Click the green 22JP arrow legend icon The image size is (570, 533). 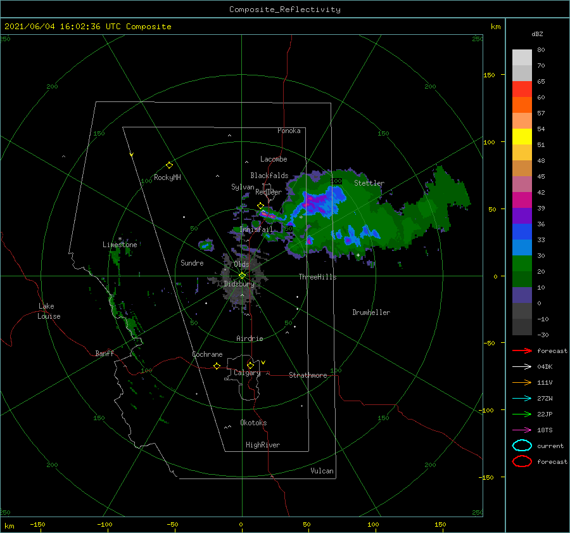pos(522,414)
